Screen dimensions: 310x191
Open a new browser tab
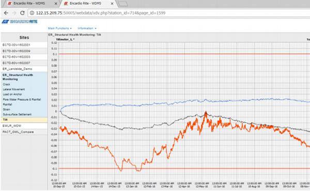point(122,4)
